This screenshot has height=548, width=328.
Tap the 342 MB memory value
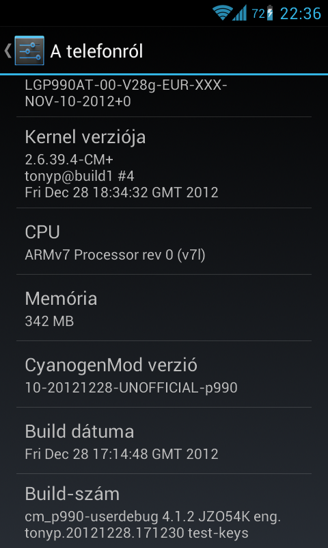click(x=49, y=321)
